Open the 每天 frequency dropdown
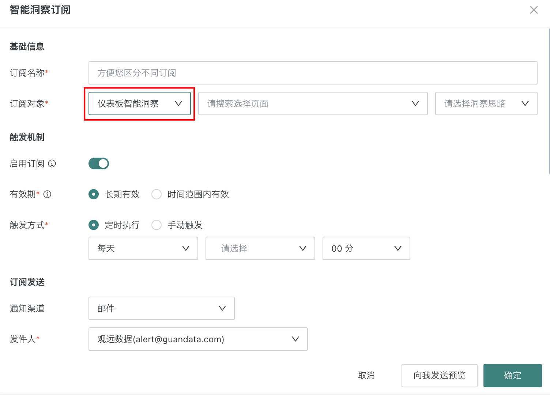 [x=143, y=248]
